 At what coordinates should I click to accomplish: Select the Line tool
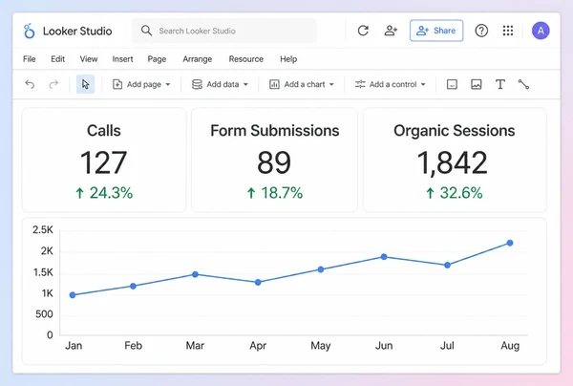(x=523, y=84)
